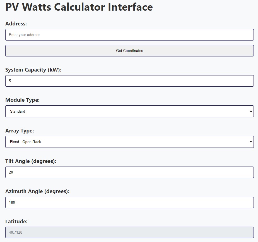Select the Standard option in Module Type
Image resolution: width=258 pixels, height=242 pixels.
coord(18,111)
